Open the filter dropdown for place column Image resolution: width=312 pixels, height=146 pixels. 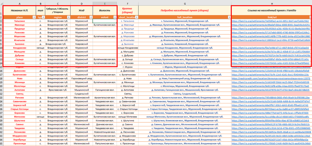point(34,17)
